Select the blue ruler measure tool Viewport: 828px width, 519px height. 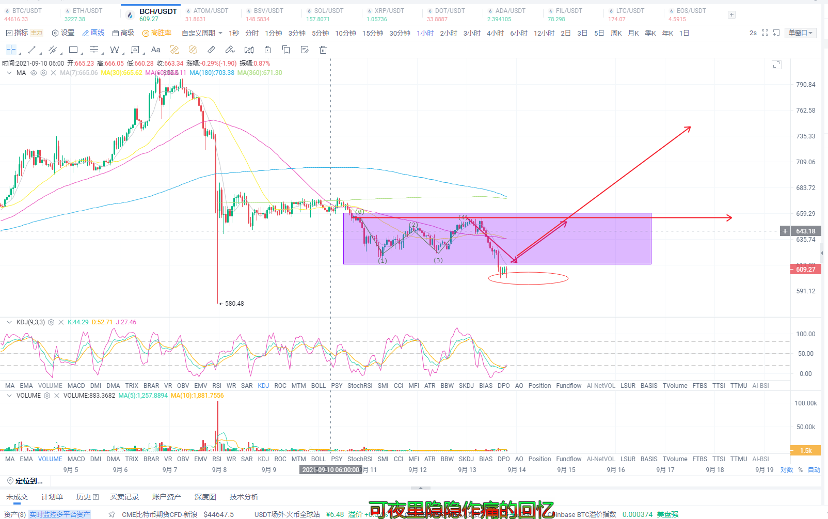[212, 50]
